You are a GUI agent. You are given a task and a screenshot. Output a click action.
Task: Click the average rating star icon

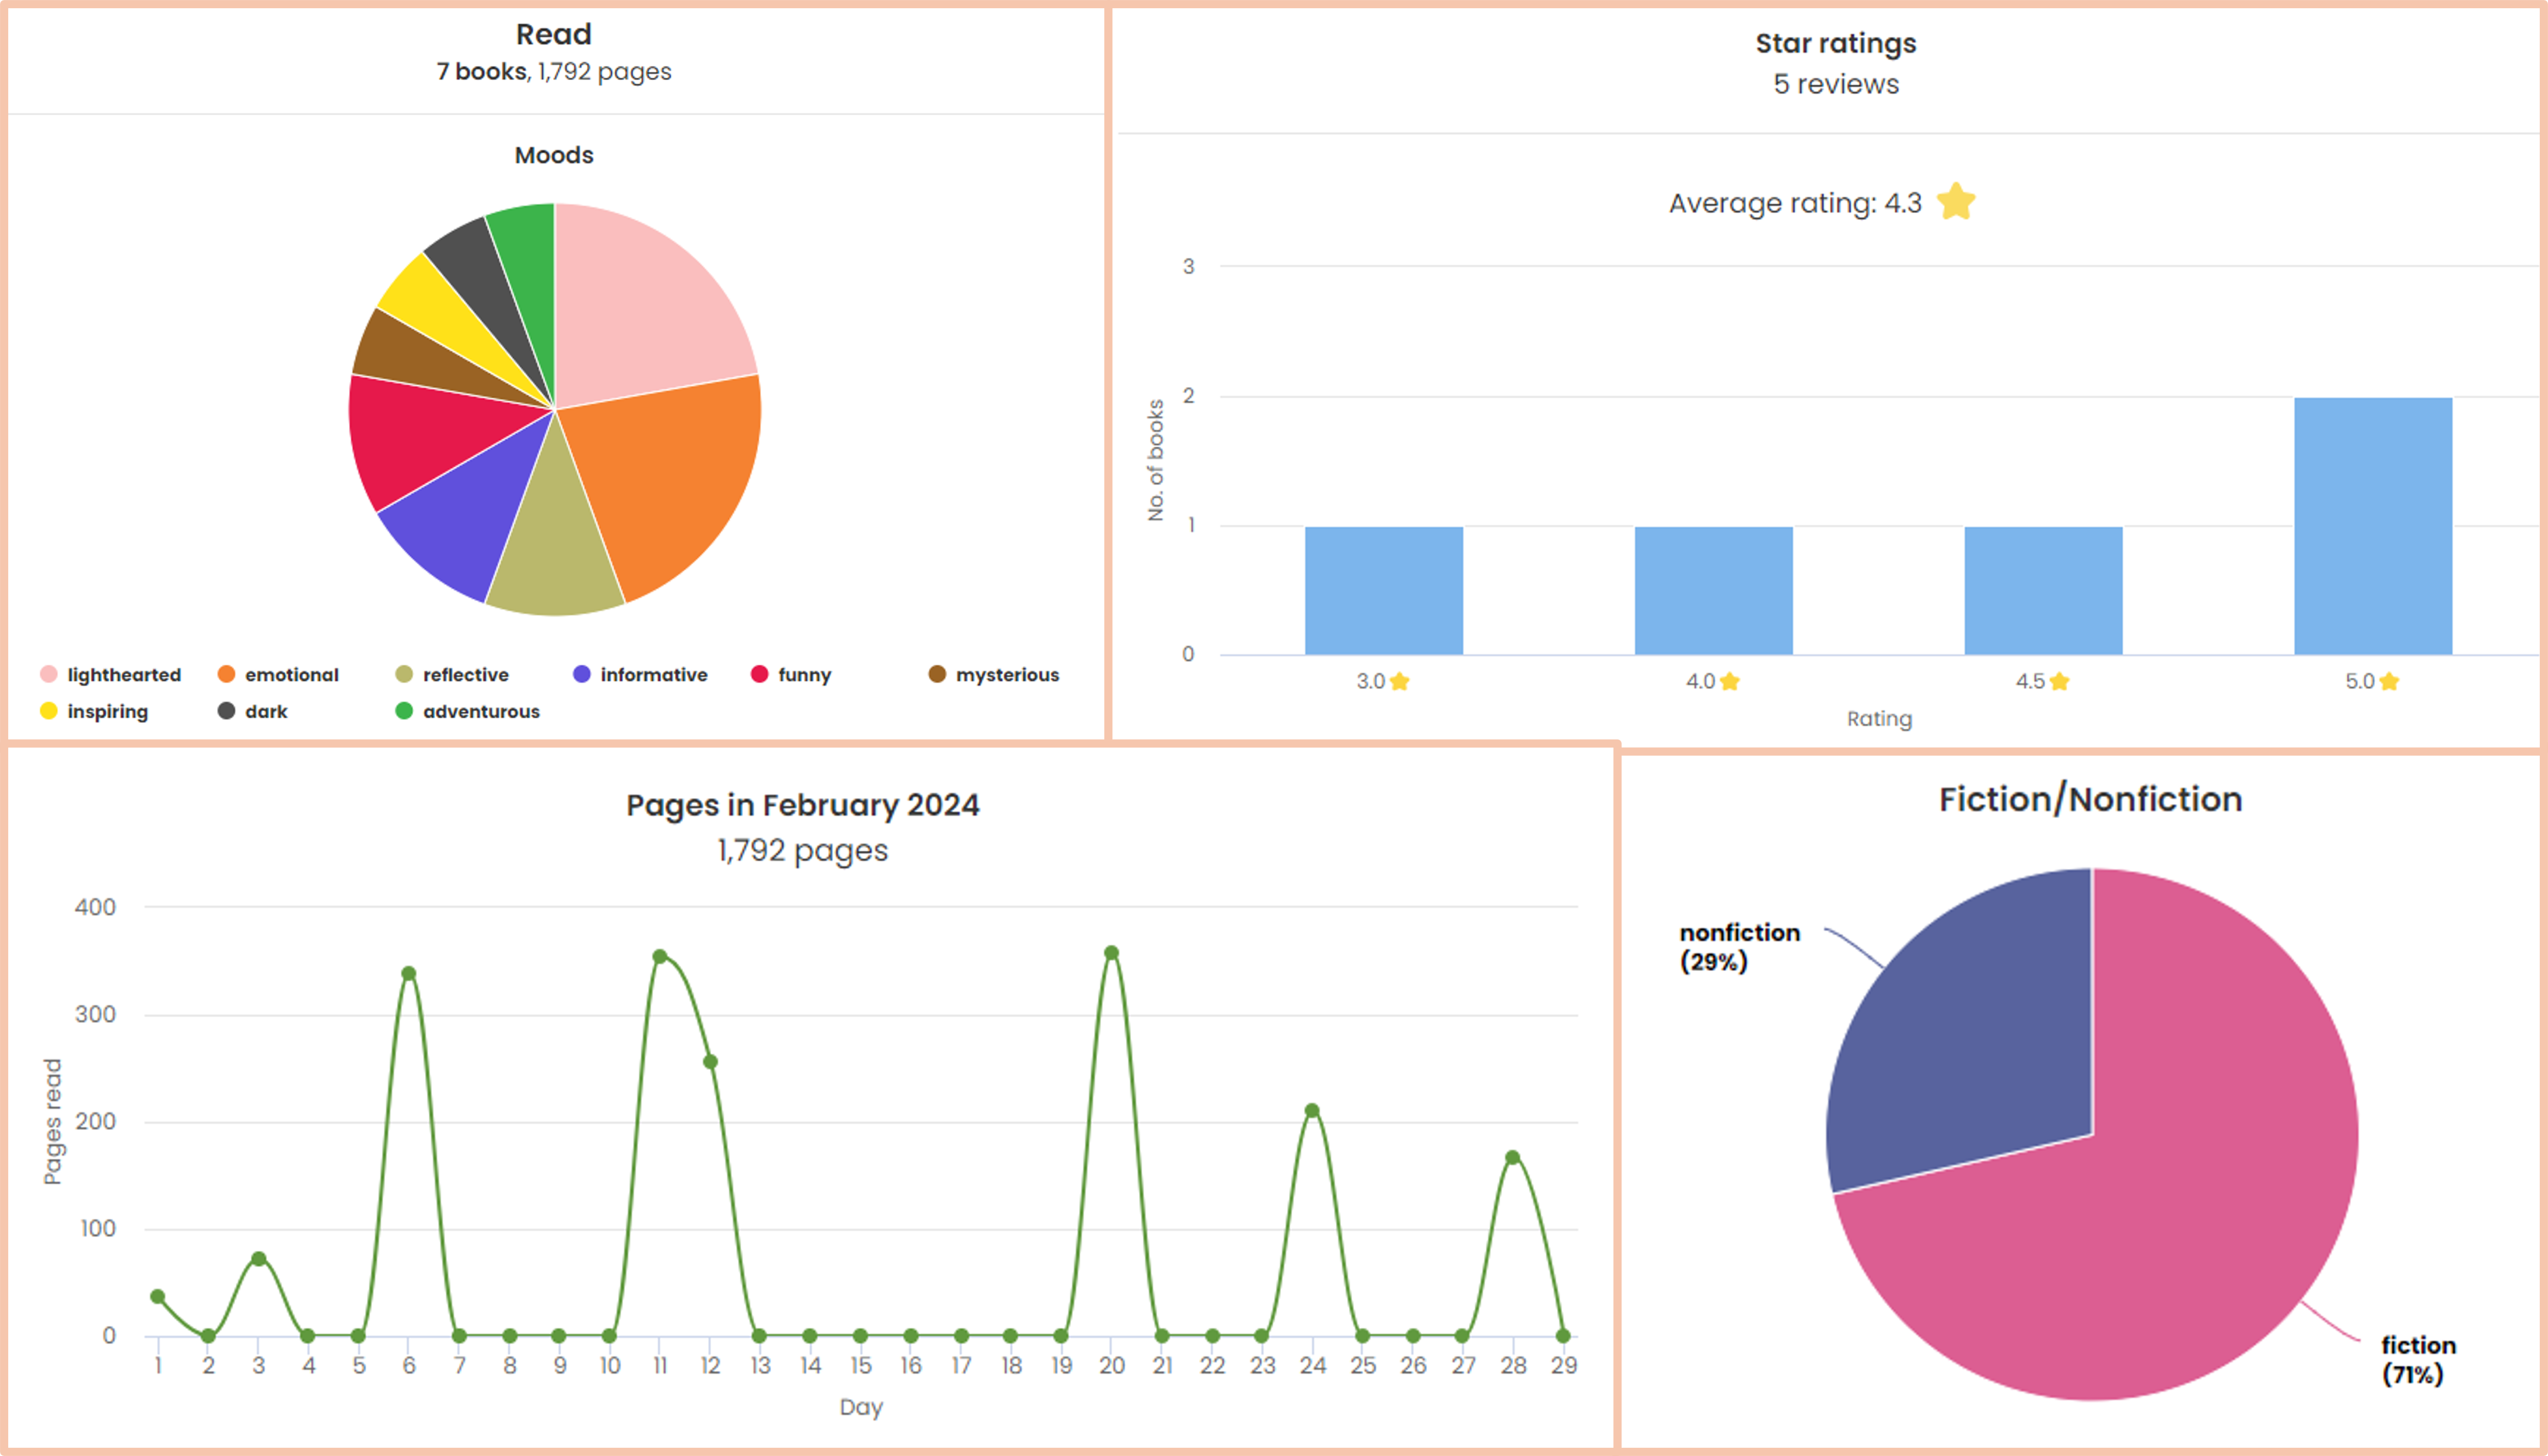[1956, 201]
